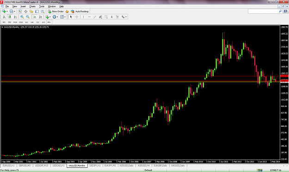
Task: Switch to the USDJPY,H1 chart tab
Action: tap(95, 166)
